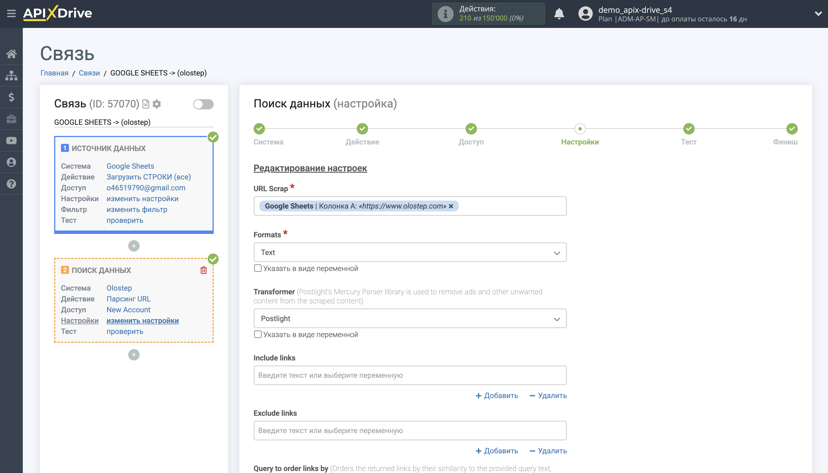The width and height of the screenshot is (828, 473).
Task: Click the dollar billing sidebar icon
Action: 11,97
